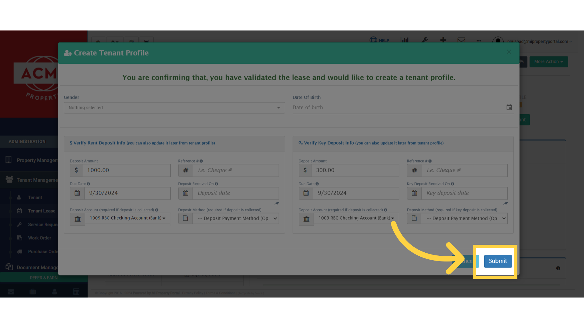
Task: Open Rent Deposit Account RBC Checking dropdown
Action: (x=127, y=218)
